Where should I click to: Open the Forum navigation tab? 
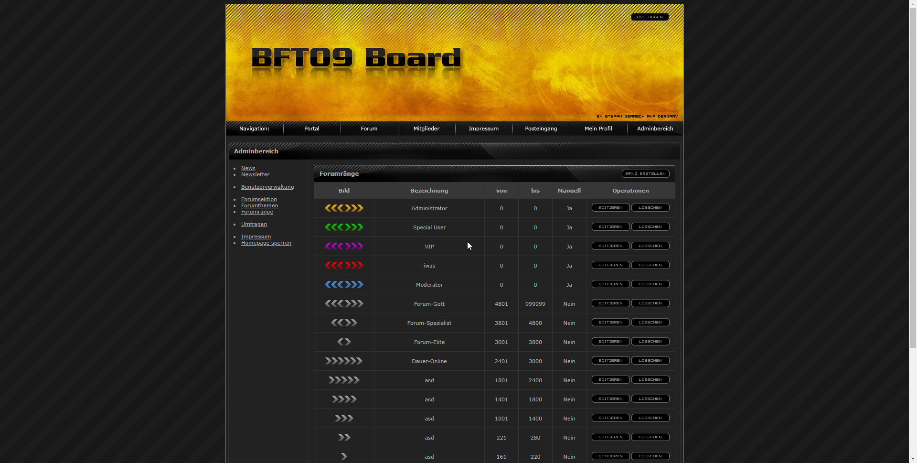pos(369,129)
